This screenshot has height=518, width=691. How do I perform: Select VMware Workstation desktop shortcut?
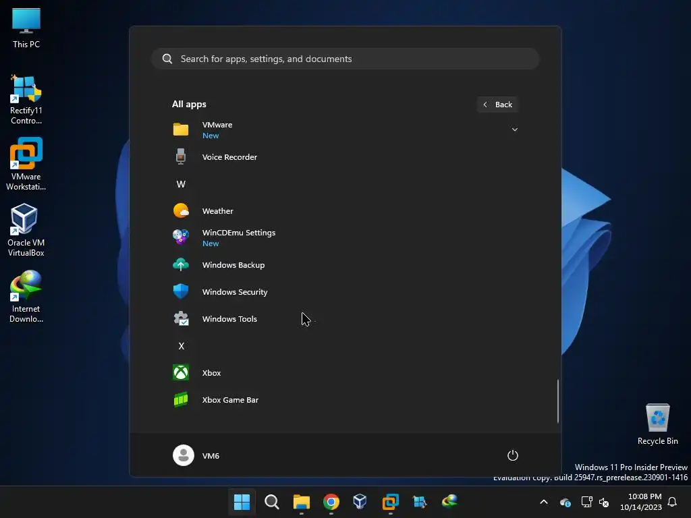click(x=26, y=164)
